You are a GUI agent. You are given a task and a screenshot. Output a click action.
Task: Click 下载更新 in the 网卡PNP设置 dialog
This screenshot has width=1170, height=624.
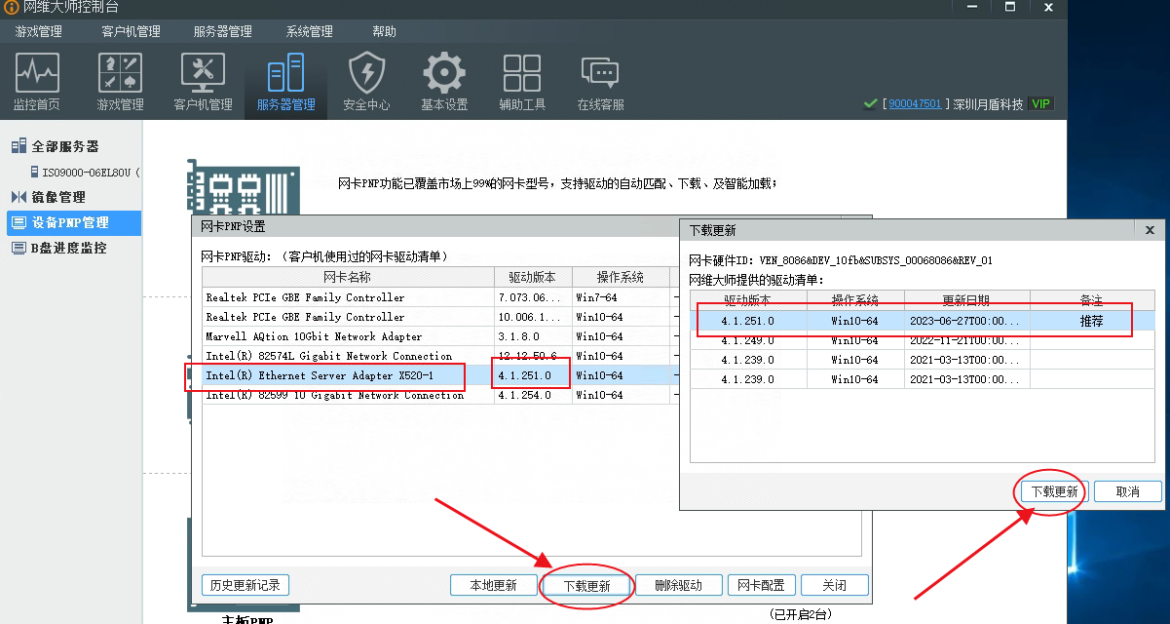[586, 586]
